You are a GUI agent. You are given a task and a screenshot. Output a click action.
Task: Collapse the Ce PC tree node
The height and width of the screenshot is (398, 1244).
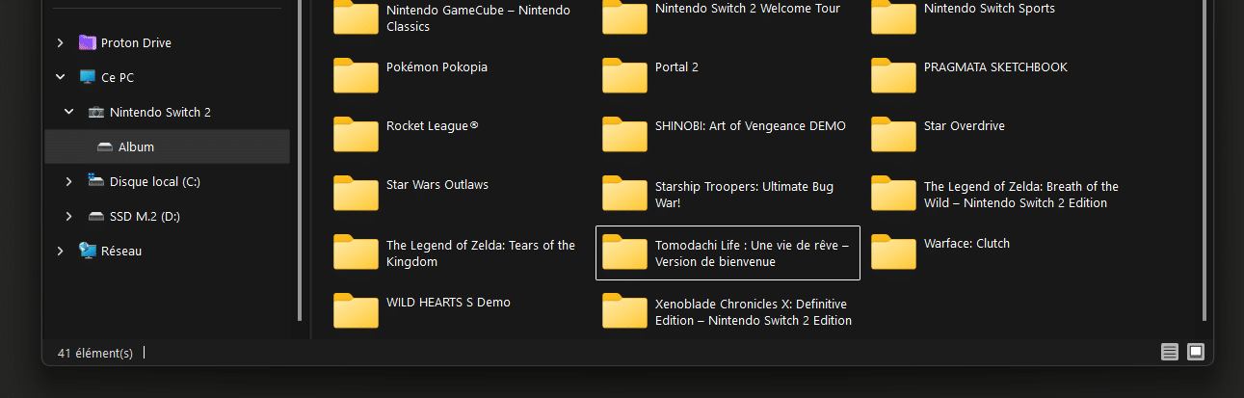pos(61,78)
